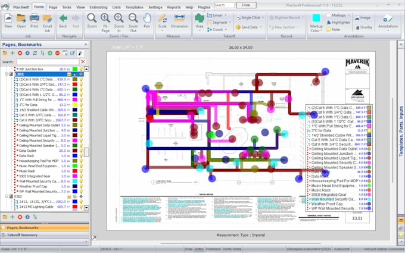Click the green plus icon above the Search field
Image resolution: width=405 pixels, height=253 pixels.
(13, 53)
